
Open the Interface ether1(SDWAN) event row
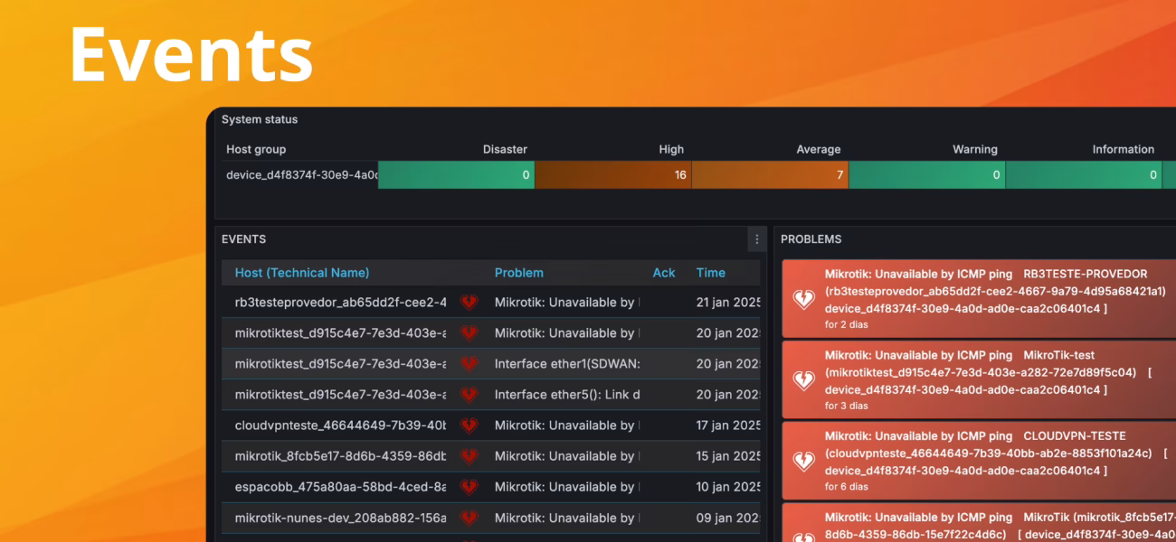(x=566, y=364)
